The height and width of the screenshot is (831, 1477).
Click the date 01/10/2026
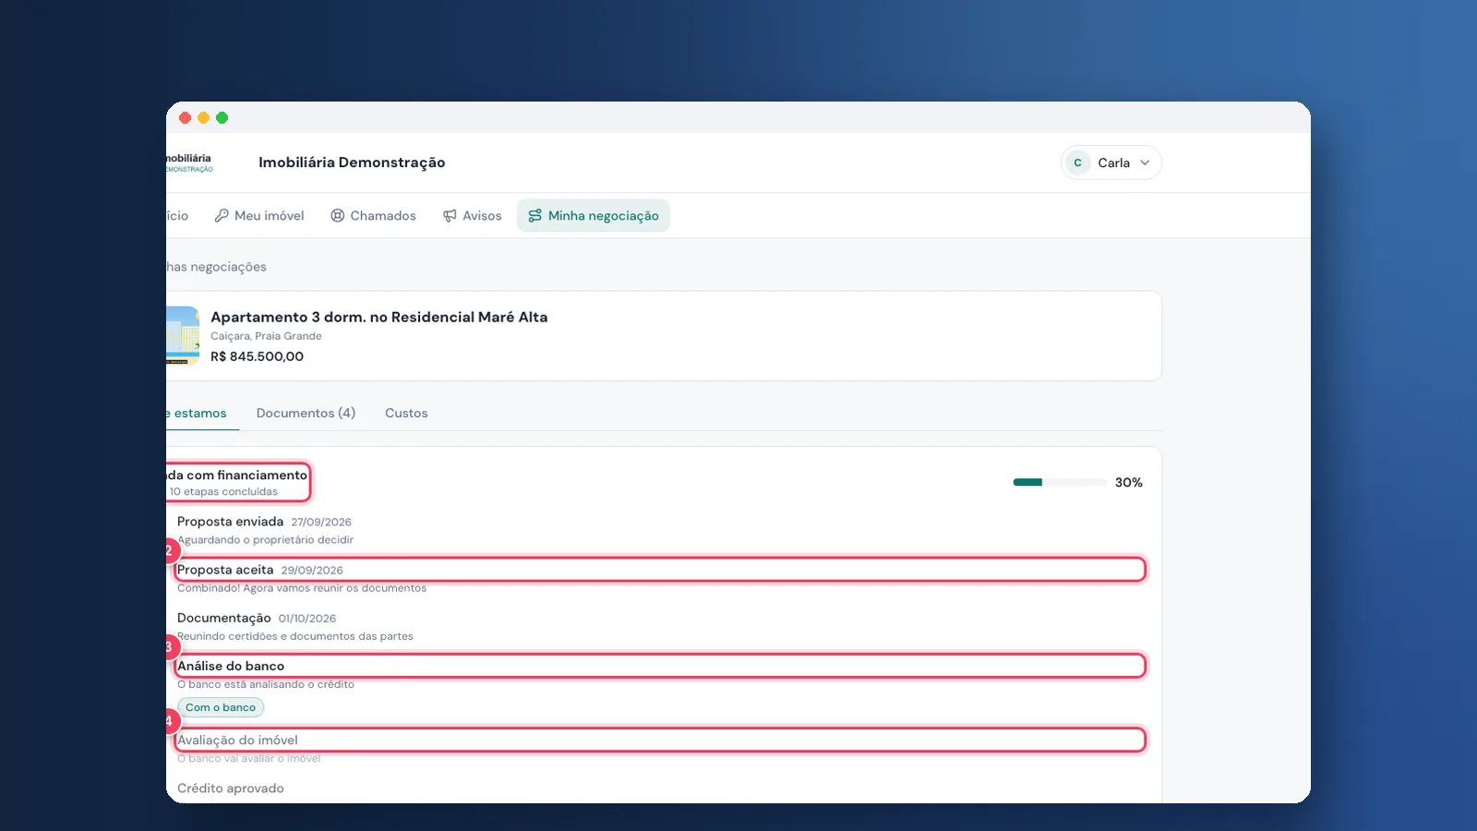[307, 619]
